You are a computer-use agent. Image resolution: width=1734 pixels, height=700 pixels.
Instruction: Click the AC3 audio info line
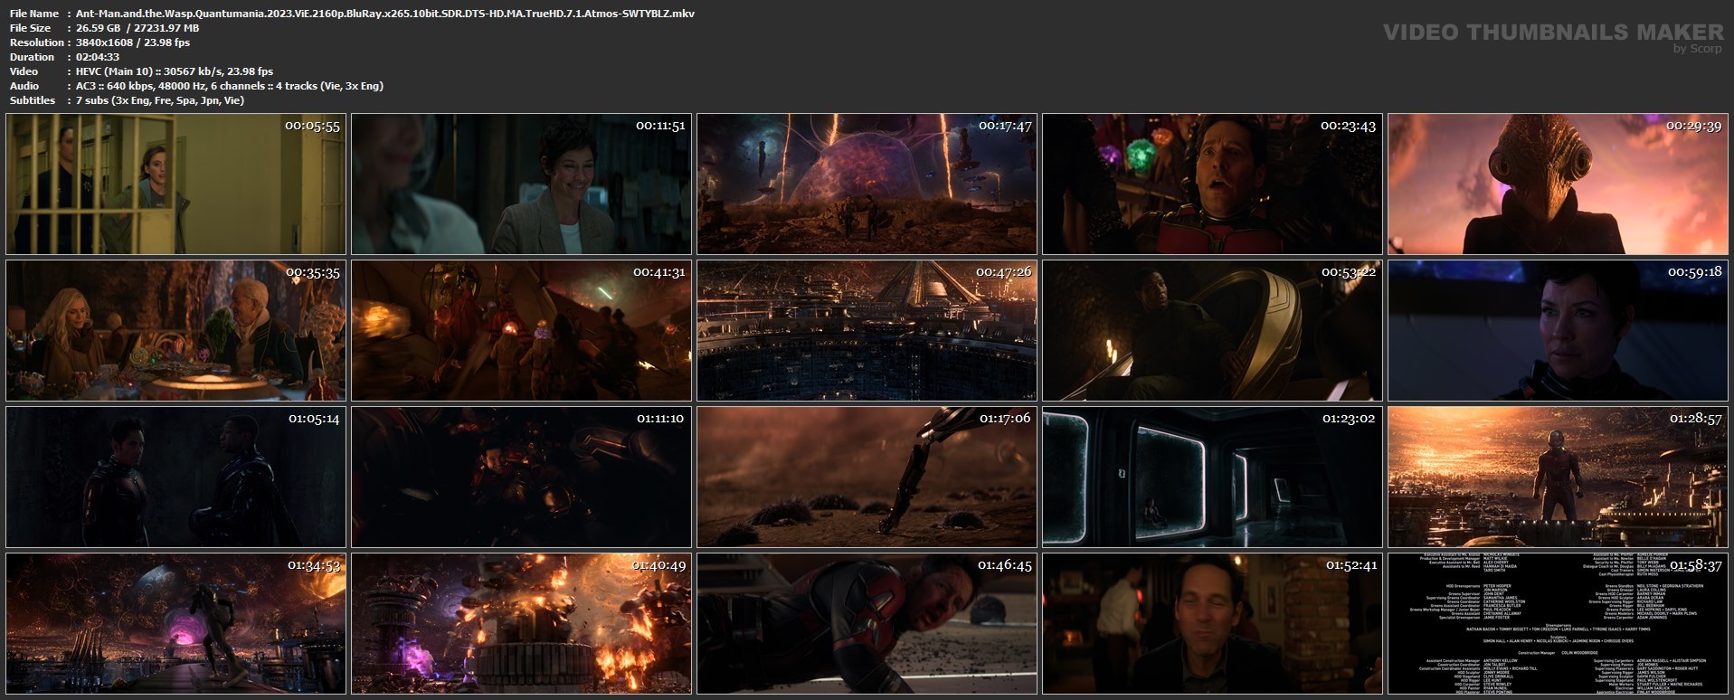tap(230, 86)
